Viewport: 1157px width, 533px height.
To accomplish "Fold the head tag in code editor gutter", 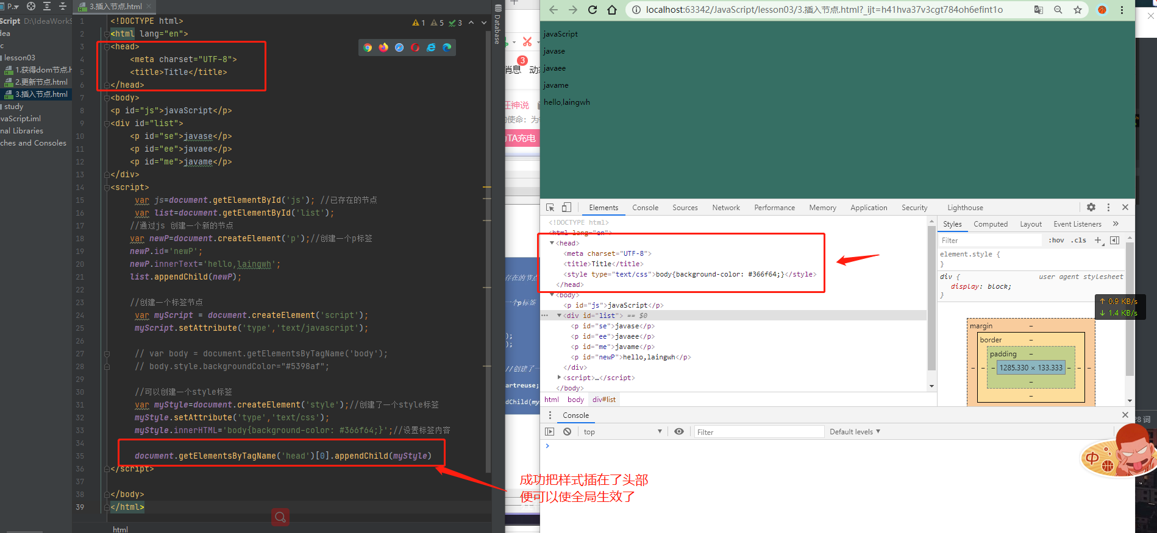I will [x=107, y=46].
